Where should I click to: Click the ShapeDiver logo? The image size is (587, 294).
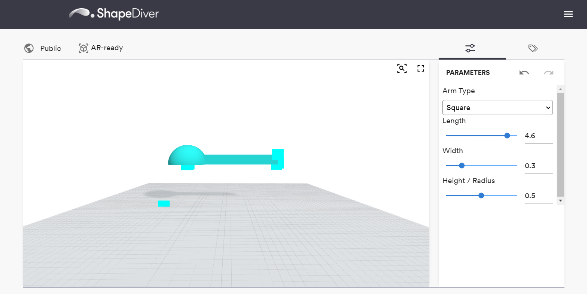click(x=113, y=13)
